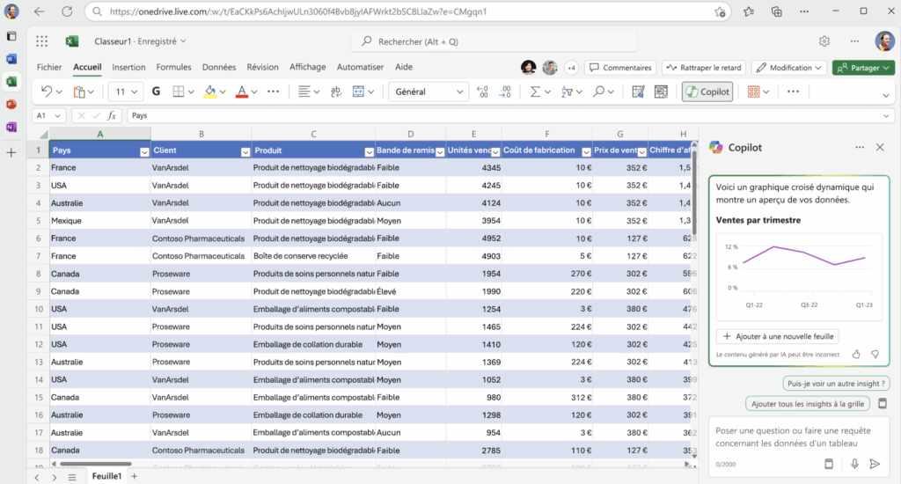Open the Coût de fabrication filter dropdown
This screenshot has width=901, height=484.
coord(586,151)
